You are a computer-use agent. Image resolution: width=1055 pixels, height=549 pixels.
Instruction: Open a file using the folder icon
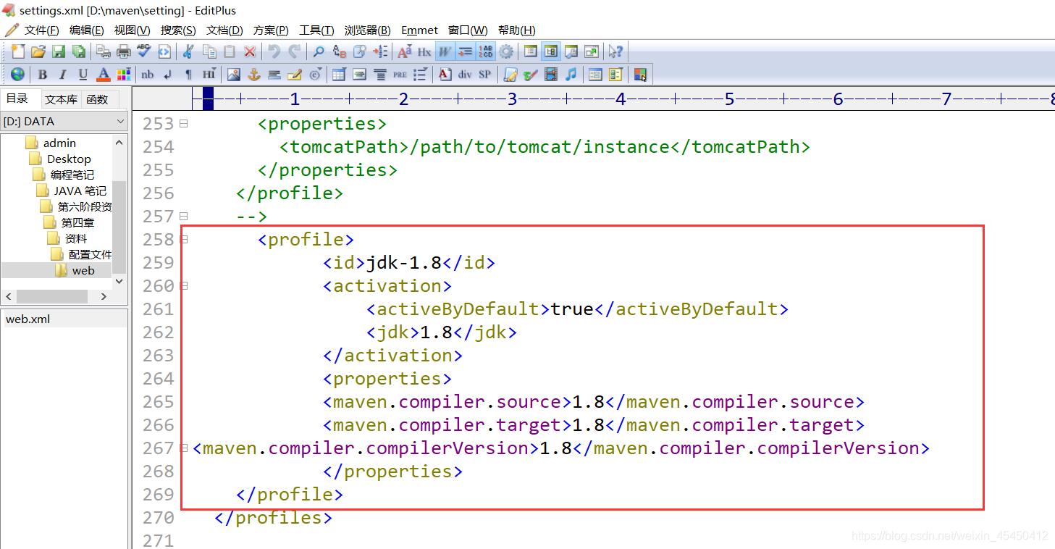click(x=38, y=51)
